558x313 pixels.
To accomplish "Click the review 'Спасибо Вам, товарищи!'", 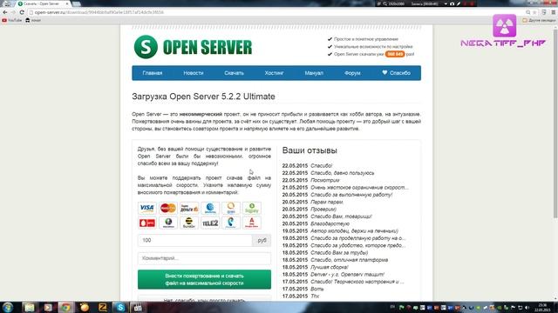I will [x=341, y=216].
